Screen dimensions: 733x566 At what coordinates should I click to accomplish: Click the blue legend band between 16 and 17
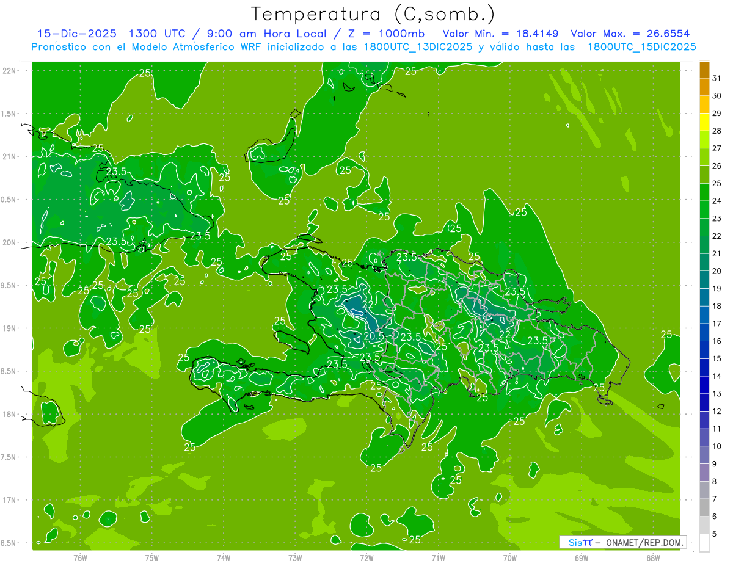(x=704, y=332)
